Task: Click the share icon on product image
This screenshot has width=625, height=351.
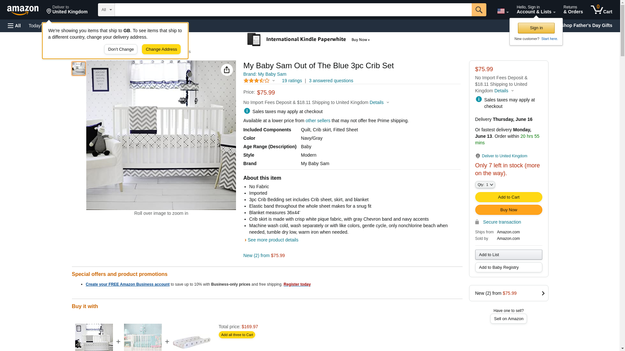Action: pyautogui.click(x=227, y=70)
